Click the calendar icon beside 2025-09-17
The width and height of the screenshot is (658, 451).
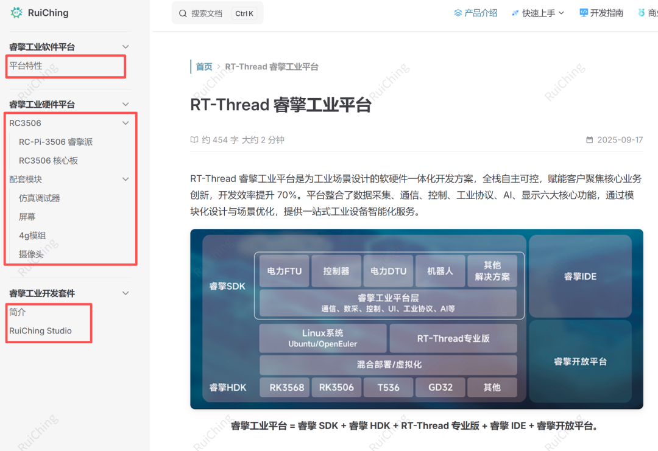tap(589, 140)
